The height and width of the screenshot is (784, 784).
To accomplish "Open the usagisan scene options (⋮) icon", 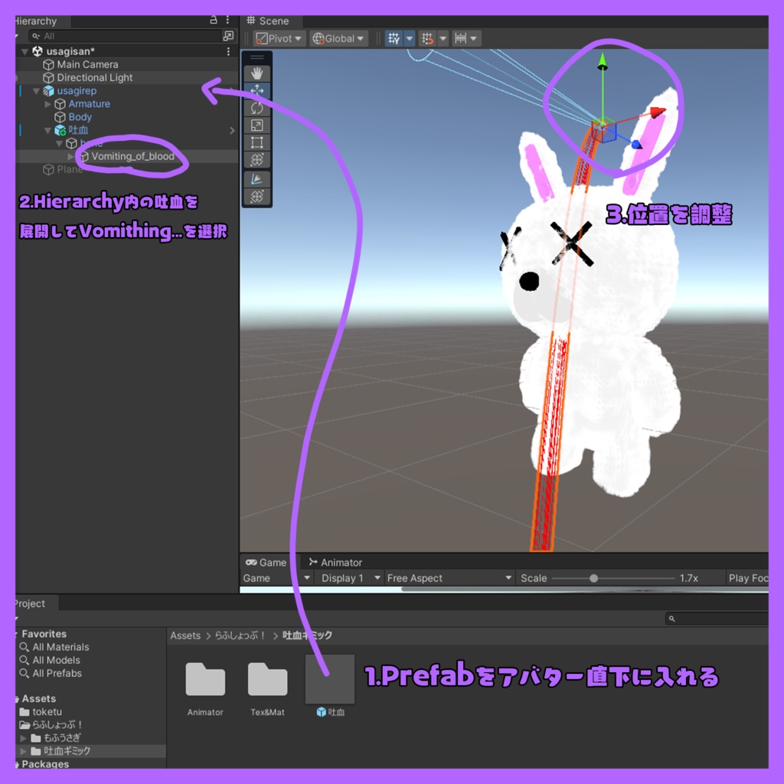I will click(229, 50).
